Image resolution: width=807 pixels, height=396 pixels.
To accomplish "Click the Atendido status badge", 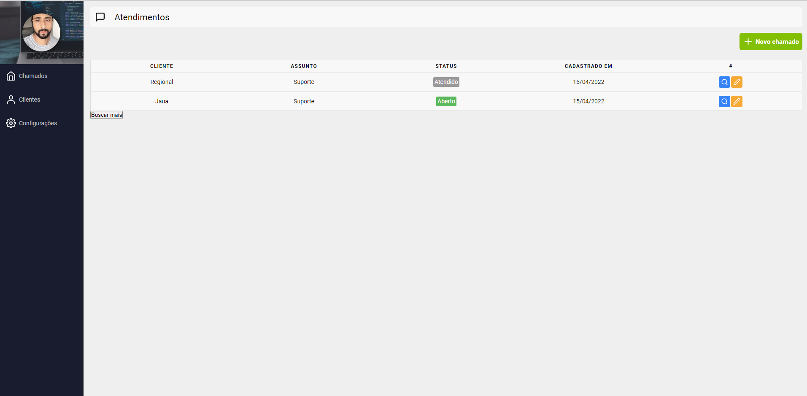I will coord(446,82).
